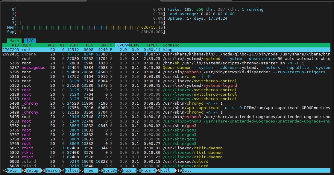The image size is (334, 175).
Task: Select switcheroo-control row with PID 5320
Action: [166, 81]
